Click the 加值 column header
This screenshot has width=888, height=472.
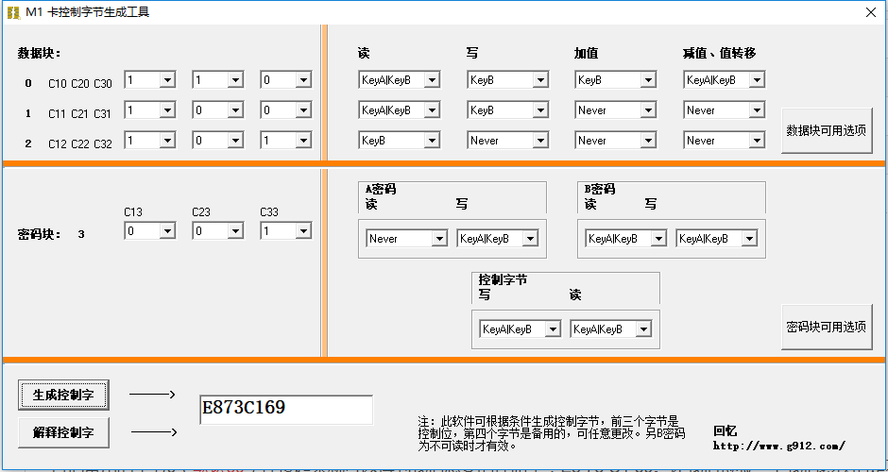point(586,53)
